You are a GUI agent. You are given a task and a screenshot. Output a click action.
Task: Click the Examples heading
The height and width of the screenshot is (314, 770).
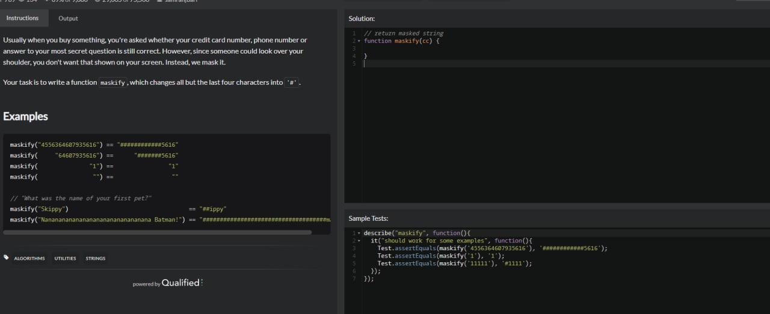point(25,116)
